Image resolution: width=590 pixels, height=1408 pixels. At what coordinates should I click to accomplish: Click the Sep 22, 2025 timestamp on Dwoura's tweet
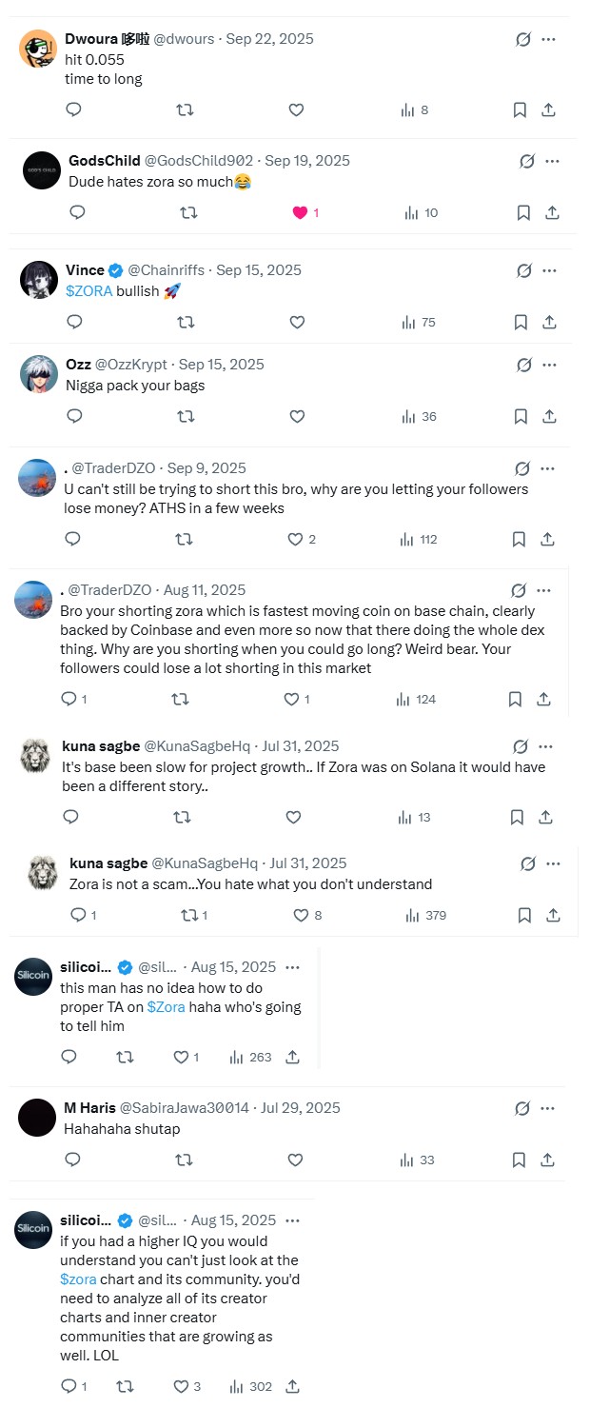269,39
